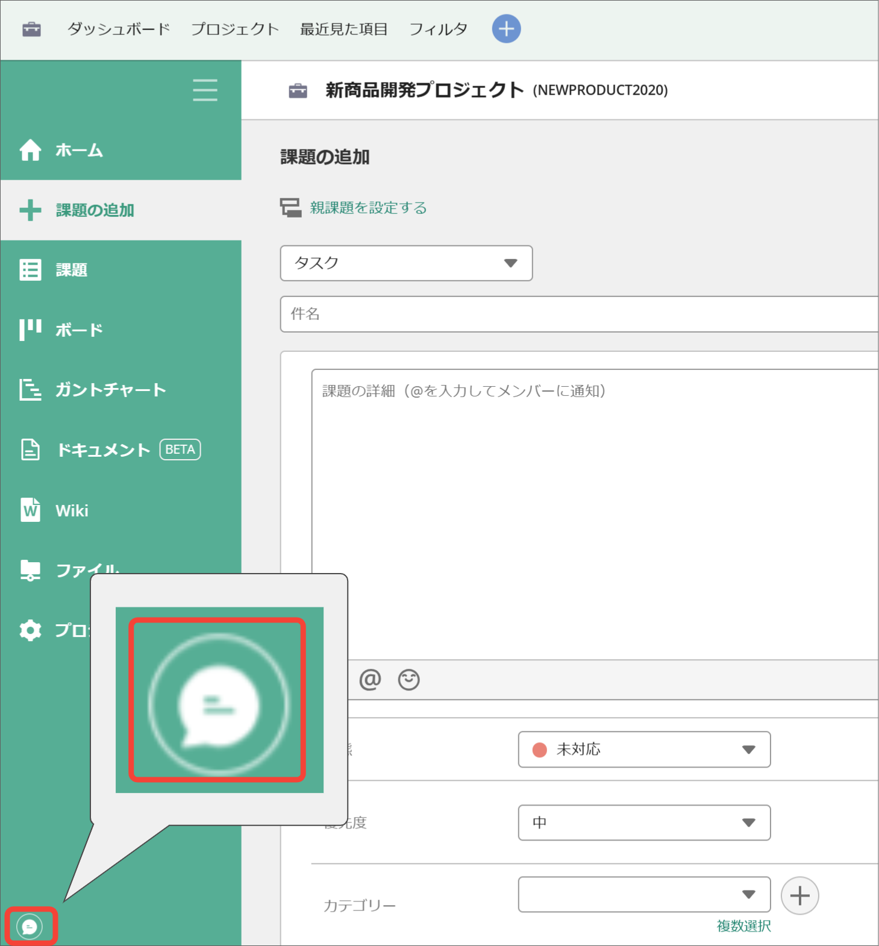Click the 件名 subject input field
Image resolution: width=879 pixels, height=946 pixels.
click(578, 314)
